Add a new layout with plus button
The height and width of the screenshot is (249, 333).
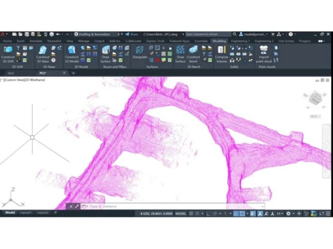(x=55, y=212)
